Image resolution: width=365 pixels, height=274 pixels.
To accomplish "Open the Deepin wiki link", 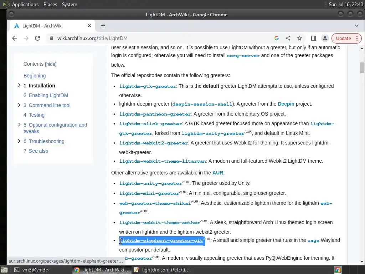I will click(286, 104).
